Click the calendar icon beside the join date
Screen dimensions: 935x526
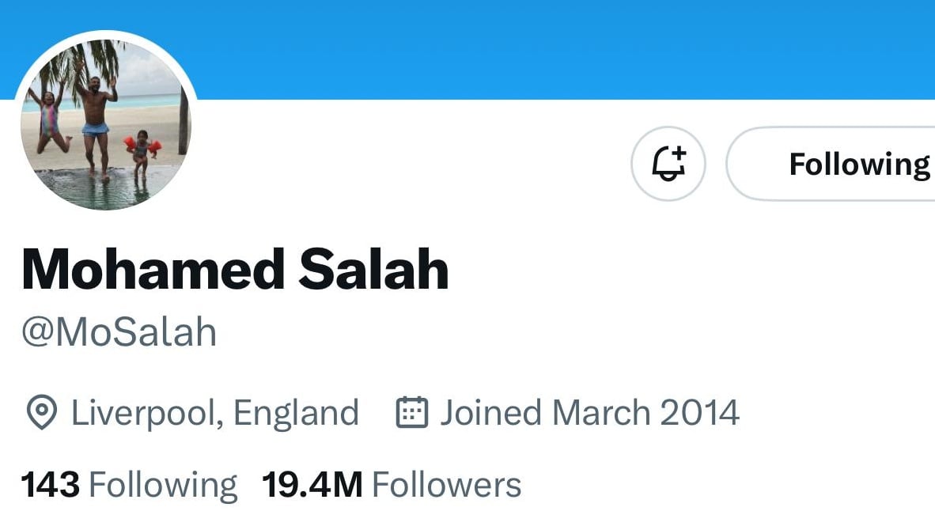(411, 413)
